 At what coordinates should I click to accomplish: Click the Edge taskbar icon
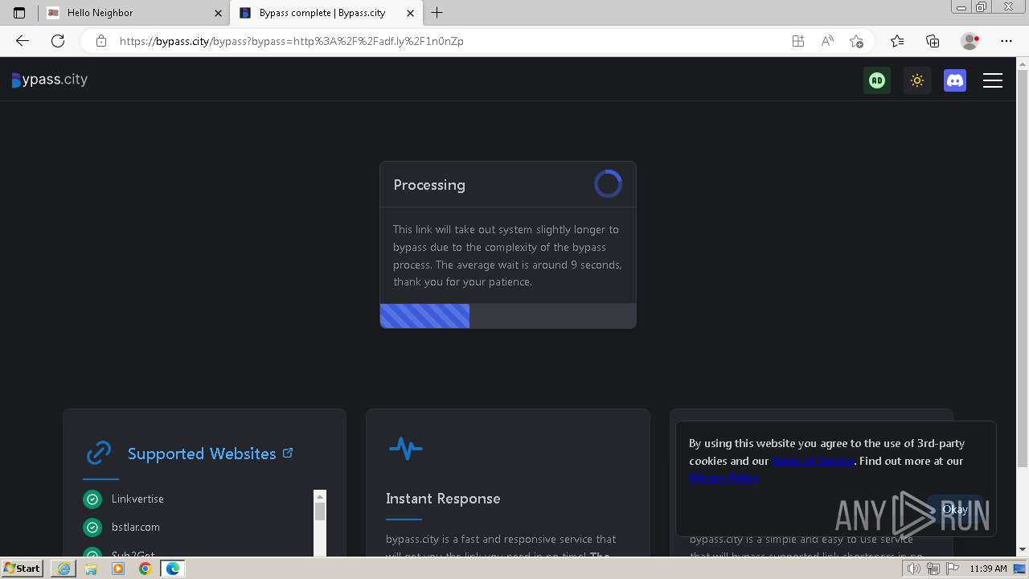coord(173,569)
